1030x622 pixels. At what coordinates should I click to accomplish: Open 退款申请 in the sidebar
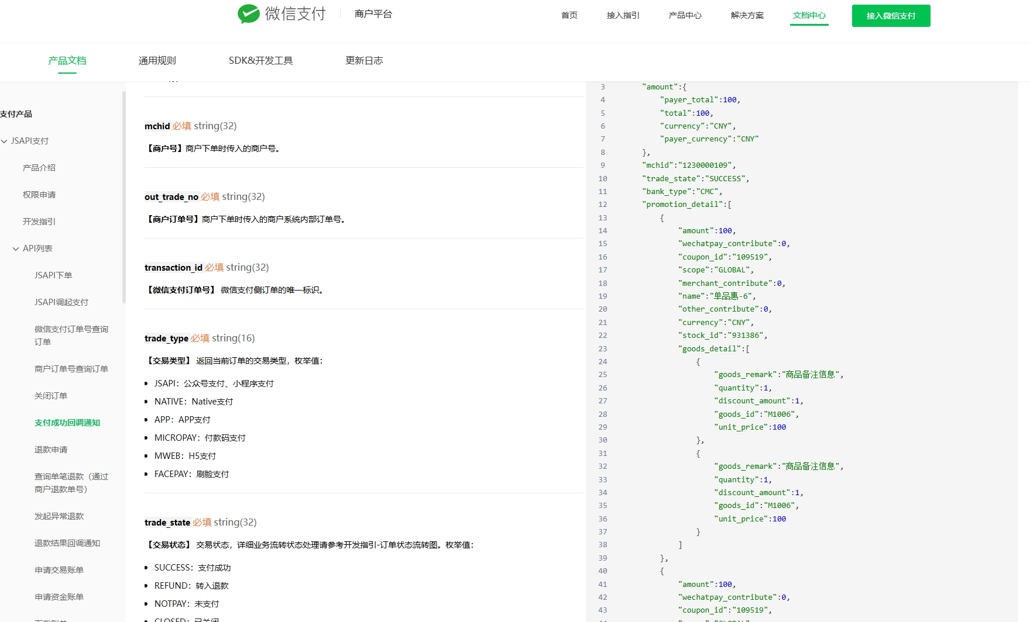(51, 450)
